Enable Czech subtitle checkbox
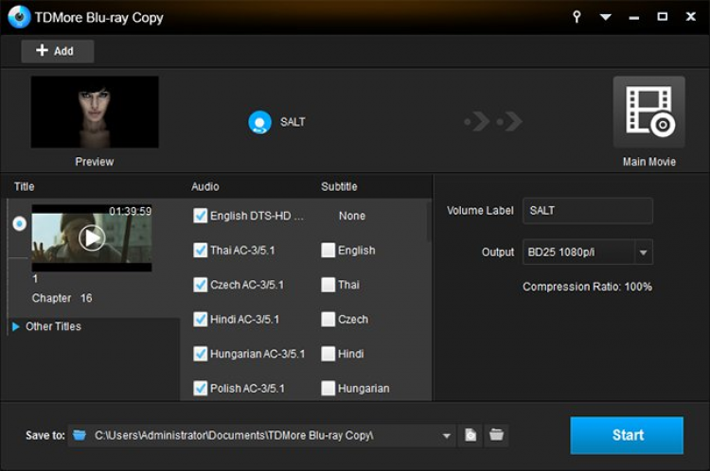This screenshot has width=710, height=471. 328,319
